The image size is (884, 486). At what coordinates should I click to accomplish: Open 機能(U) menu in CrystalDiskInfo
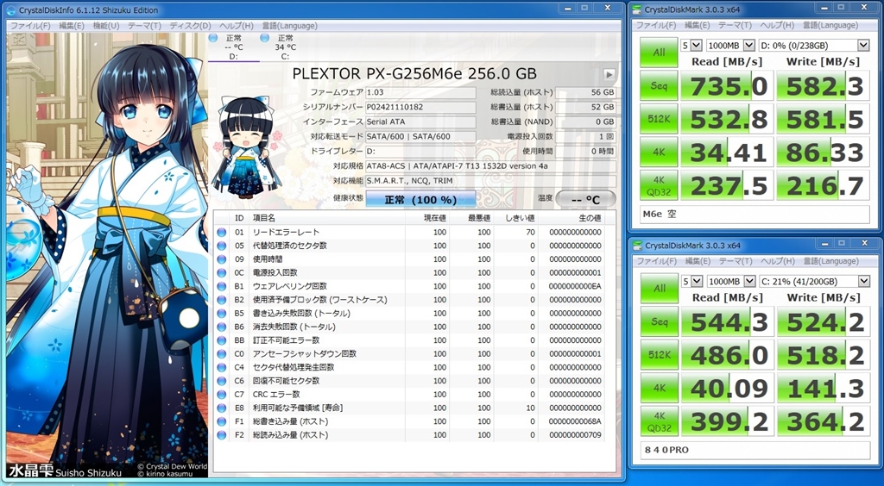click(x=106, y=26)
